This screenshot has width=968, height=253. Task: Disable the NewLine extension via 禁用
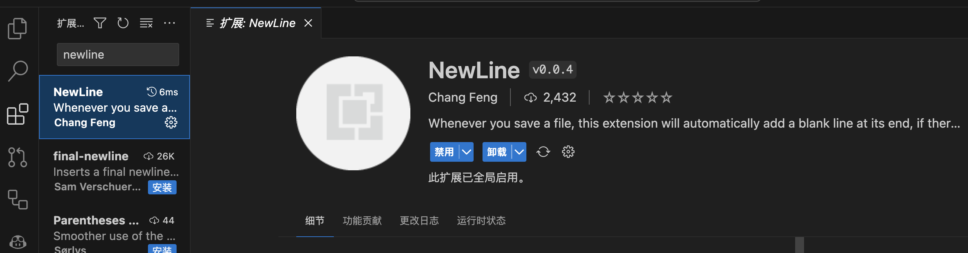[444, 152]
